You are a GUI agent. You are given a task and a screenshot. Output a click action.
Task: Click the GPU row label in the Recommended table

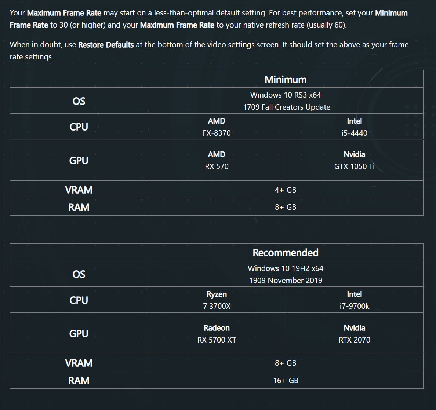point(79,334)
